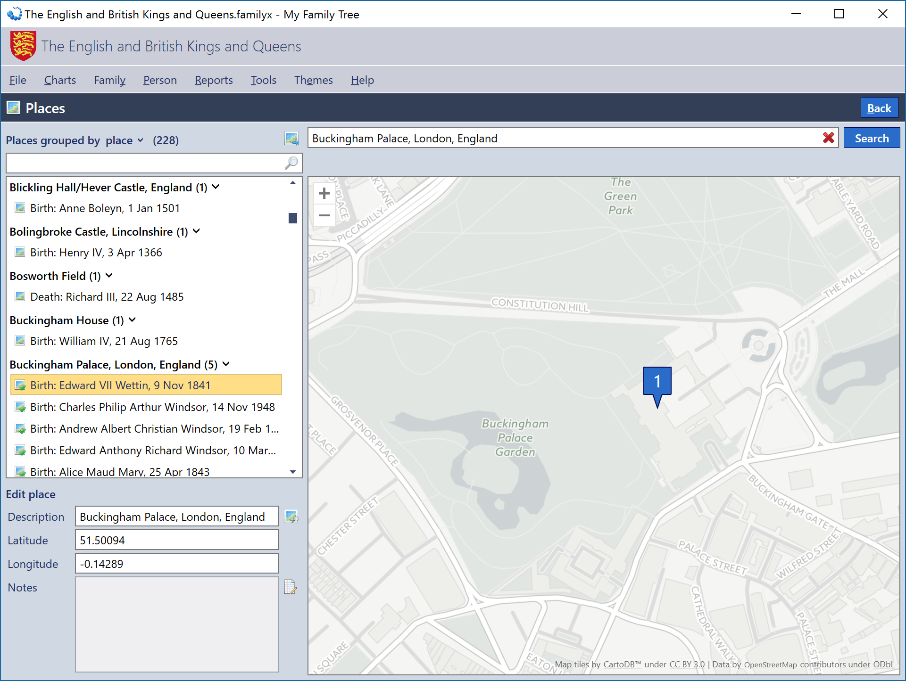Viewport: 906px width, 681px height.
Task: Collapse the Buckingham House group
Action: pyautogui.click(x=132, y=320)
